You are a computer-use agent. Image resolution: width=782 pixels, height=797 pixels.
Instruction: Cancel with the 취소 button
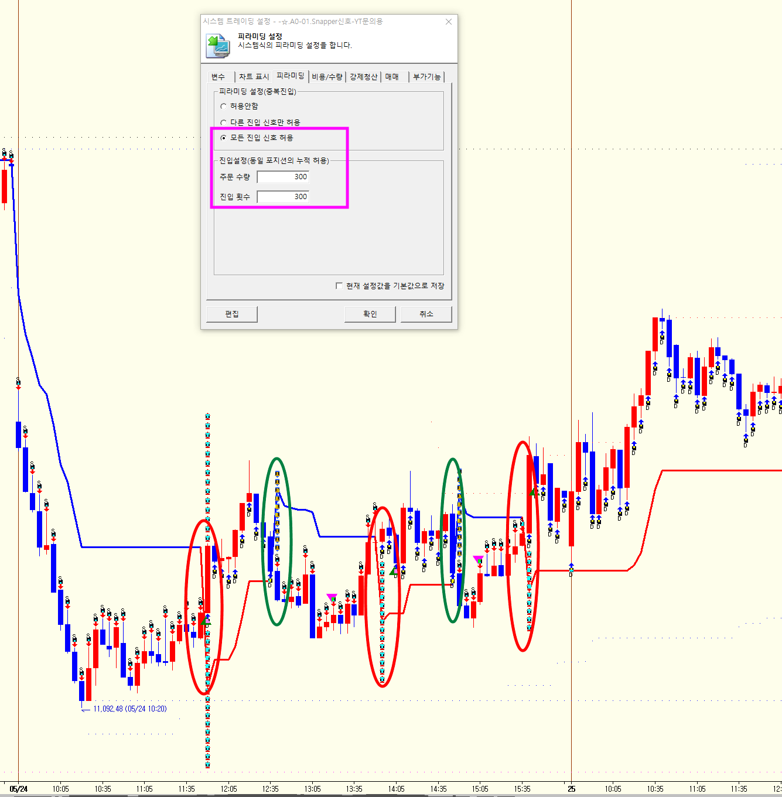[426, 314]
